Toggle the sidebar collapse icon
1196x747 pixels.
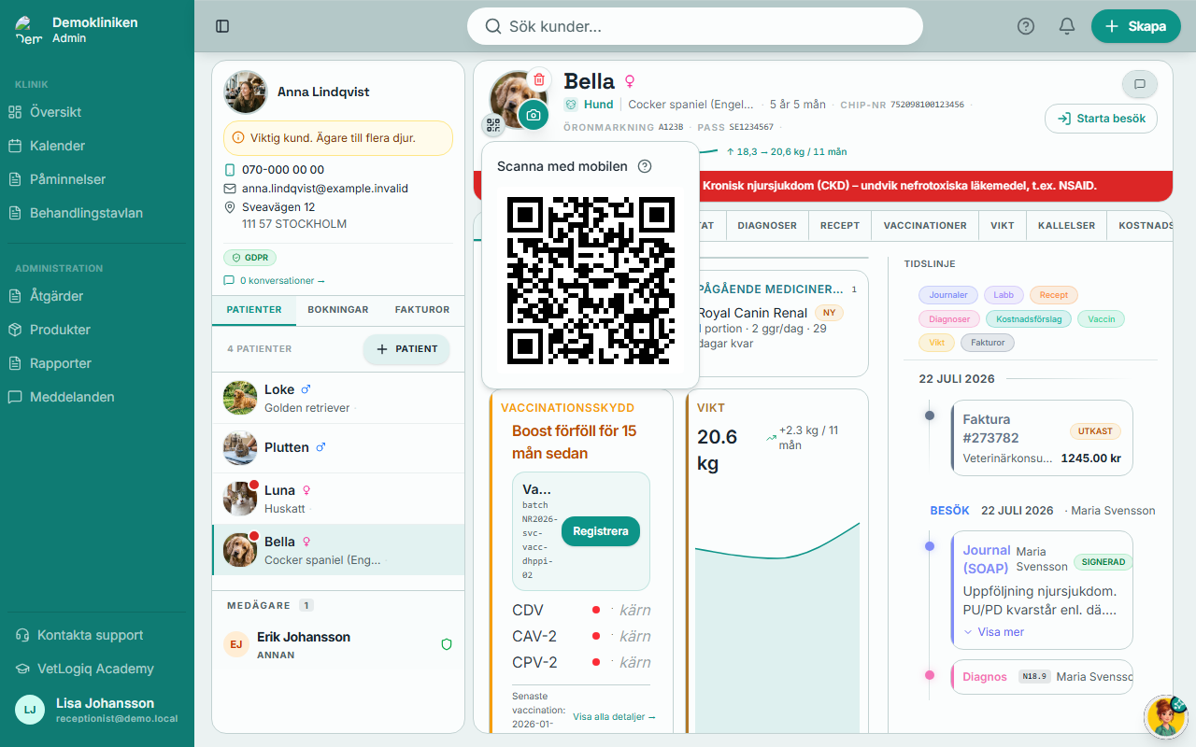coord(222,26)
